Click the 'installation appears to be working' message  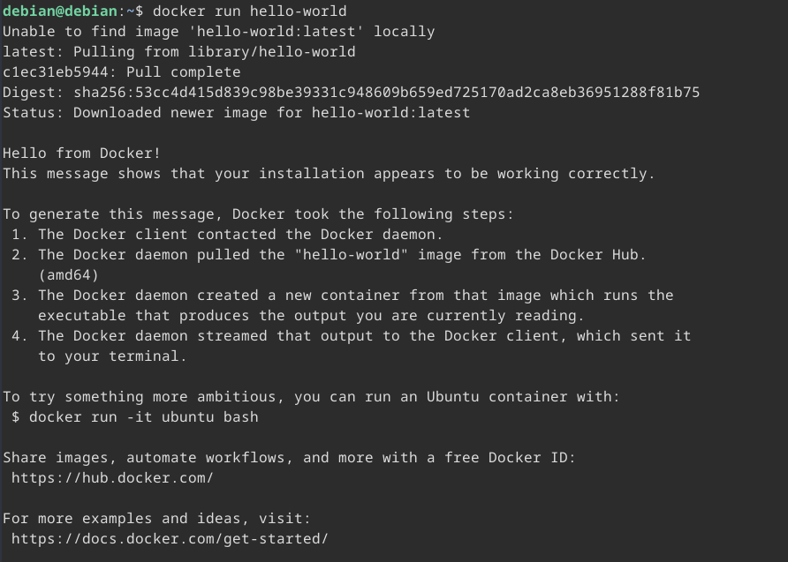[329, 173]
